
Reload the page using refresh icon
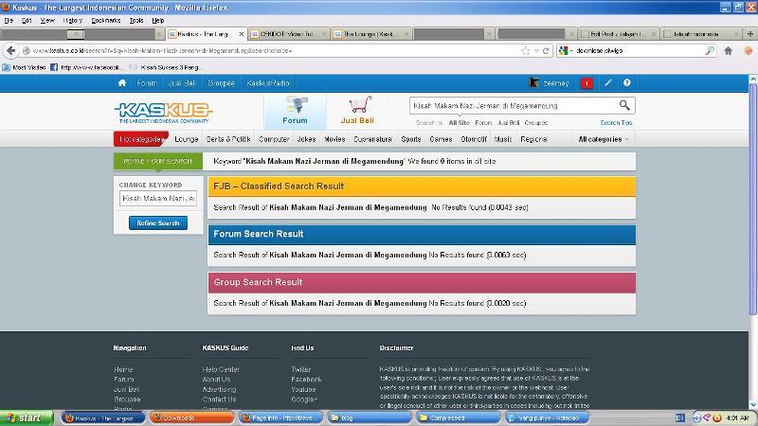click(546, 51)
